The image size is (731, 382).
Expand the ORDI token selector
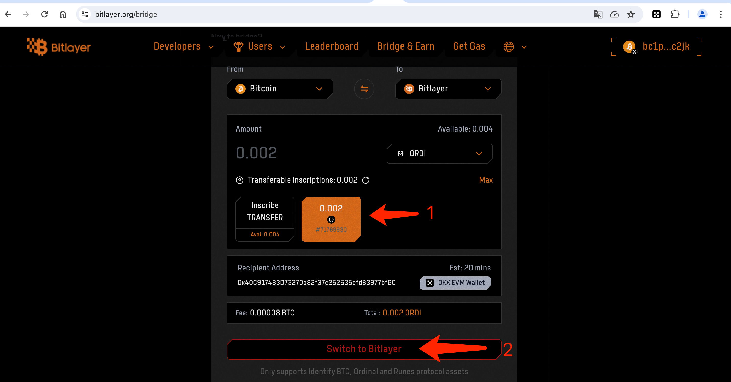(439, 153)
